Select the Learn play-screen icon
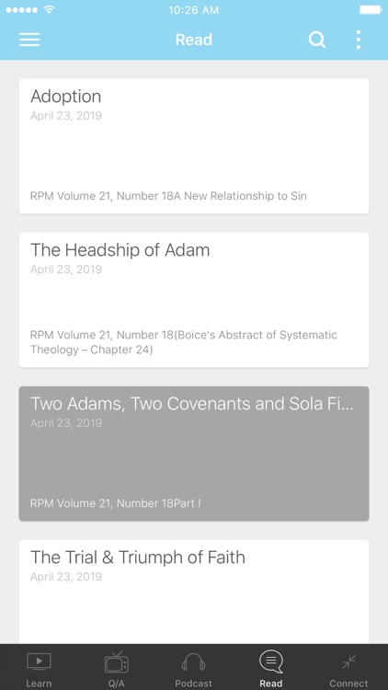Screen dimensions: 388x690 (x=39, y=661)
